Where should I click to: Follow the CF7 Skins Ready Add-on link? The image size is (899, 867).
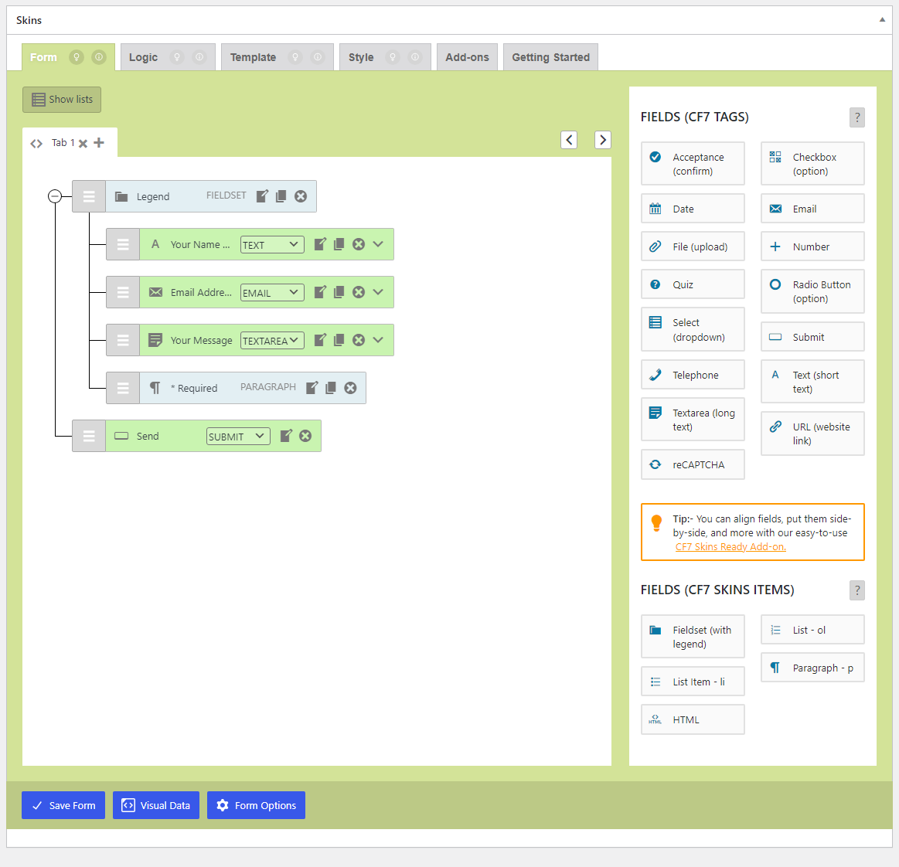[x=730, y=547]
